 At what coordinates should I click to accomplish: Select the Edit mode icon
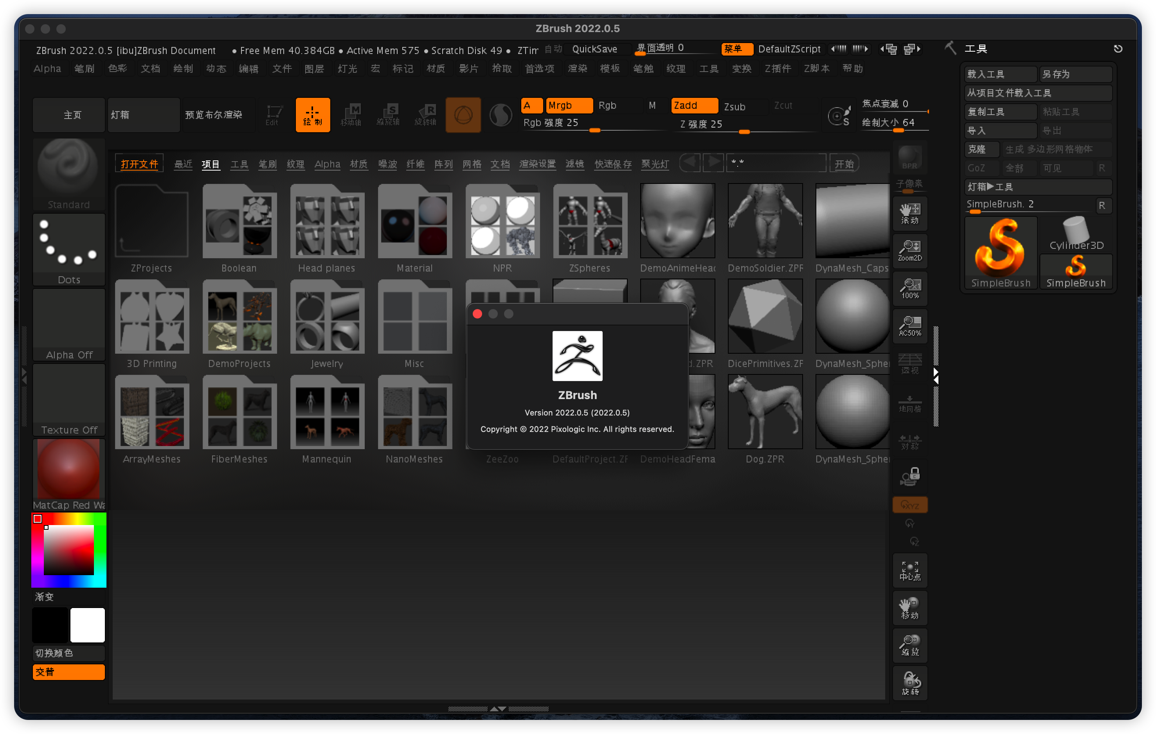point(273,115)
